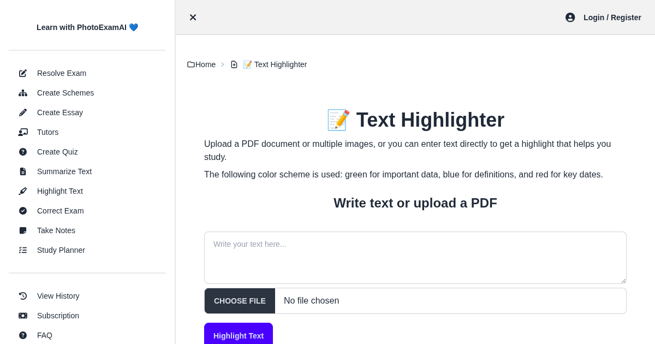Select the Create Essay pen icon
This screenshot has height=344, width=655.
23,112
